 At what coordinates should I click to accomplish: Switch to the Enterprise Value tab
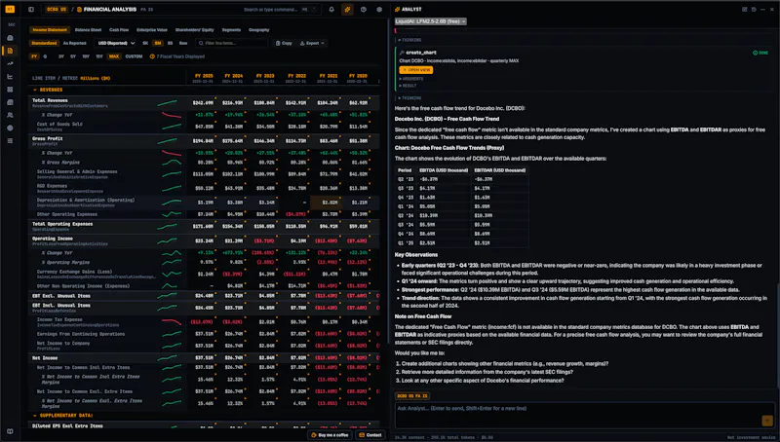click(152, 30)
